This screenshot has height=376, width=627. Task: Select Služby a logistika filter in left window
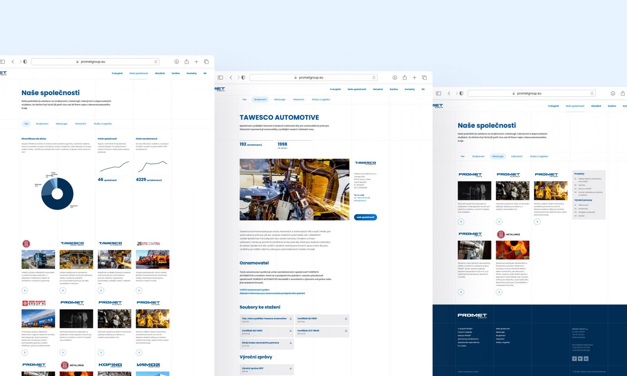coord(103,124)
